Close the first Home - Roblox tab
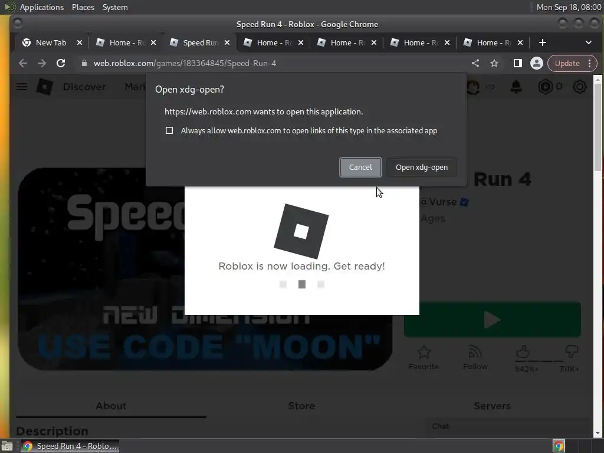The width and height of the screenshot is (604, 453). [153, 42]
